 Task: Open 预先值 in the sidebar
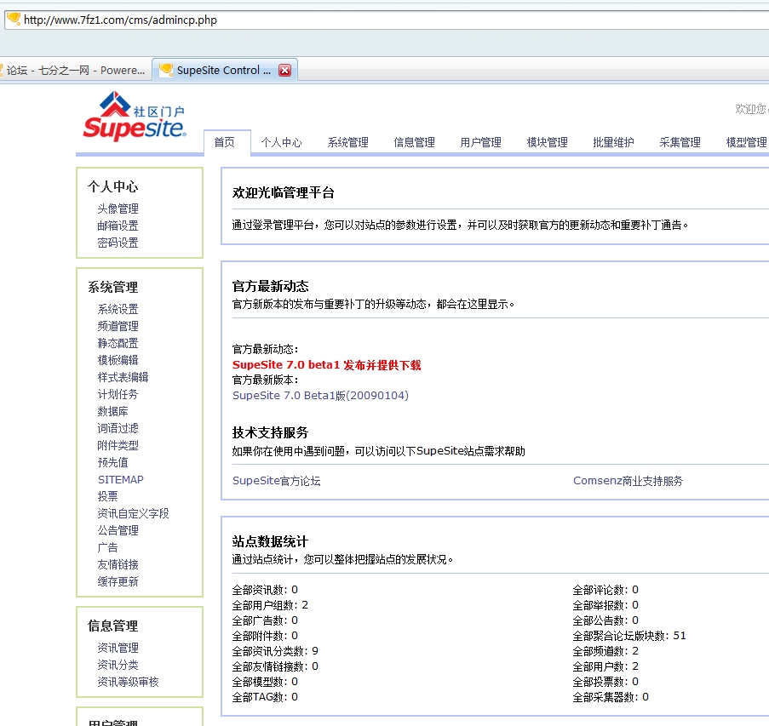point(112,462)
